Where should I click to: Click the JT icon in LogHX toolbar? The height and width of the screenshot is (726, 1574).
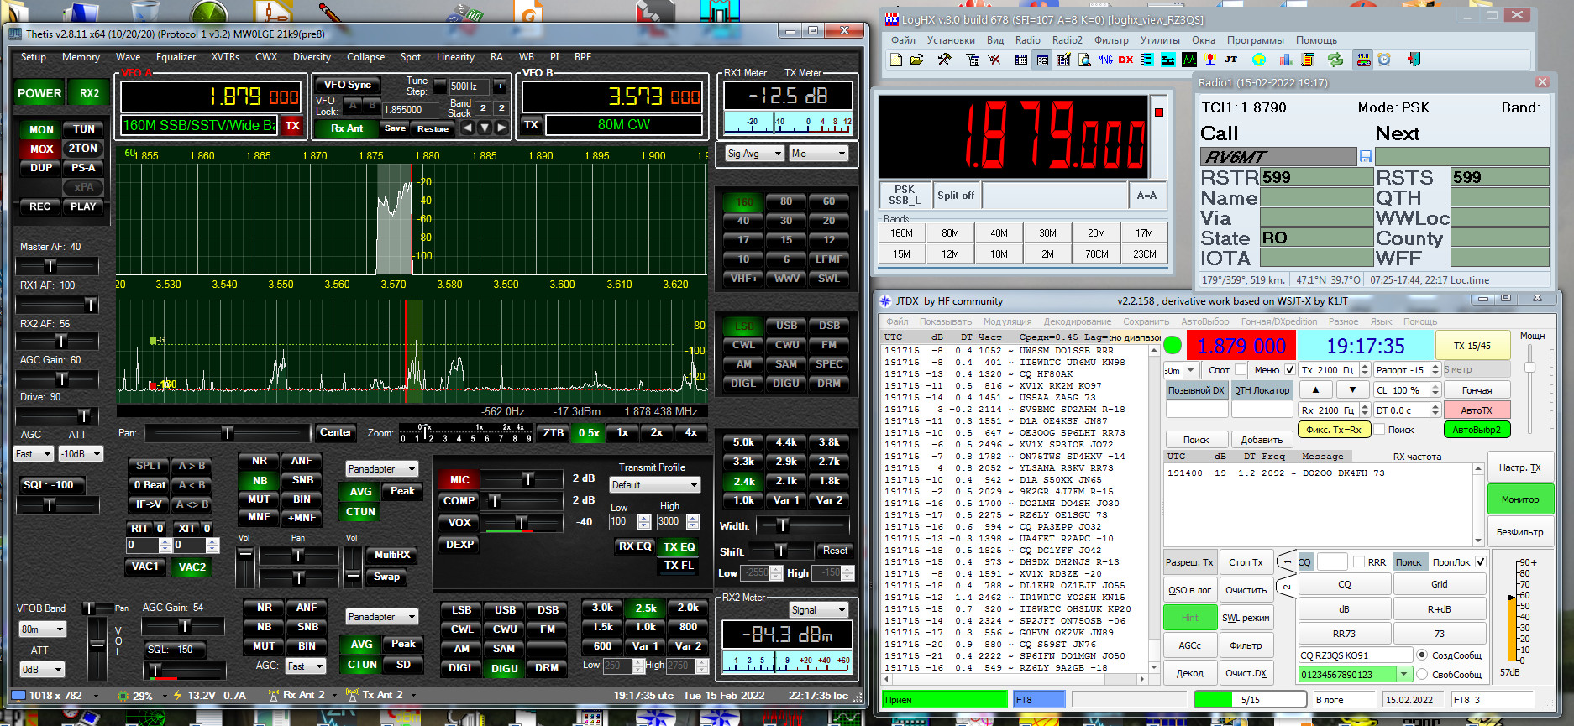pyautogui.click(x=1231, y=60)
